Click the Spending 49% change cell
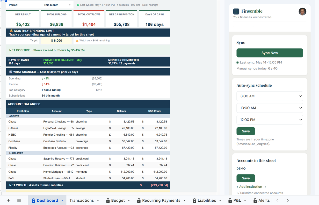 pos(46,78)
